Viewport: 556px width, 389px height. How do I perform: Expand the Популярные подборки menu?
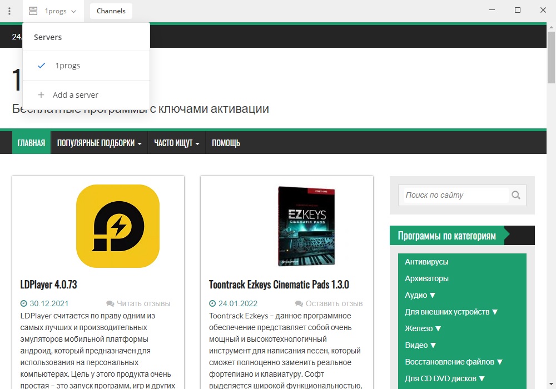coord(100,143)
